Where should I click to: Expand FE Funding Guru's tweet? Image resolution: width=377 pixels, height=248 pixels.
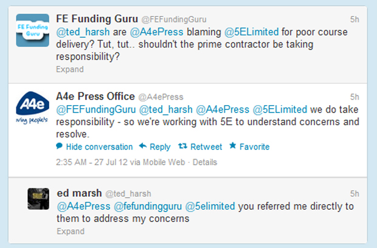(70, 69)
